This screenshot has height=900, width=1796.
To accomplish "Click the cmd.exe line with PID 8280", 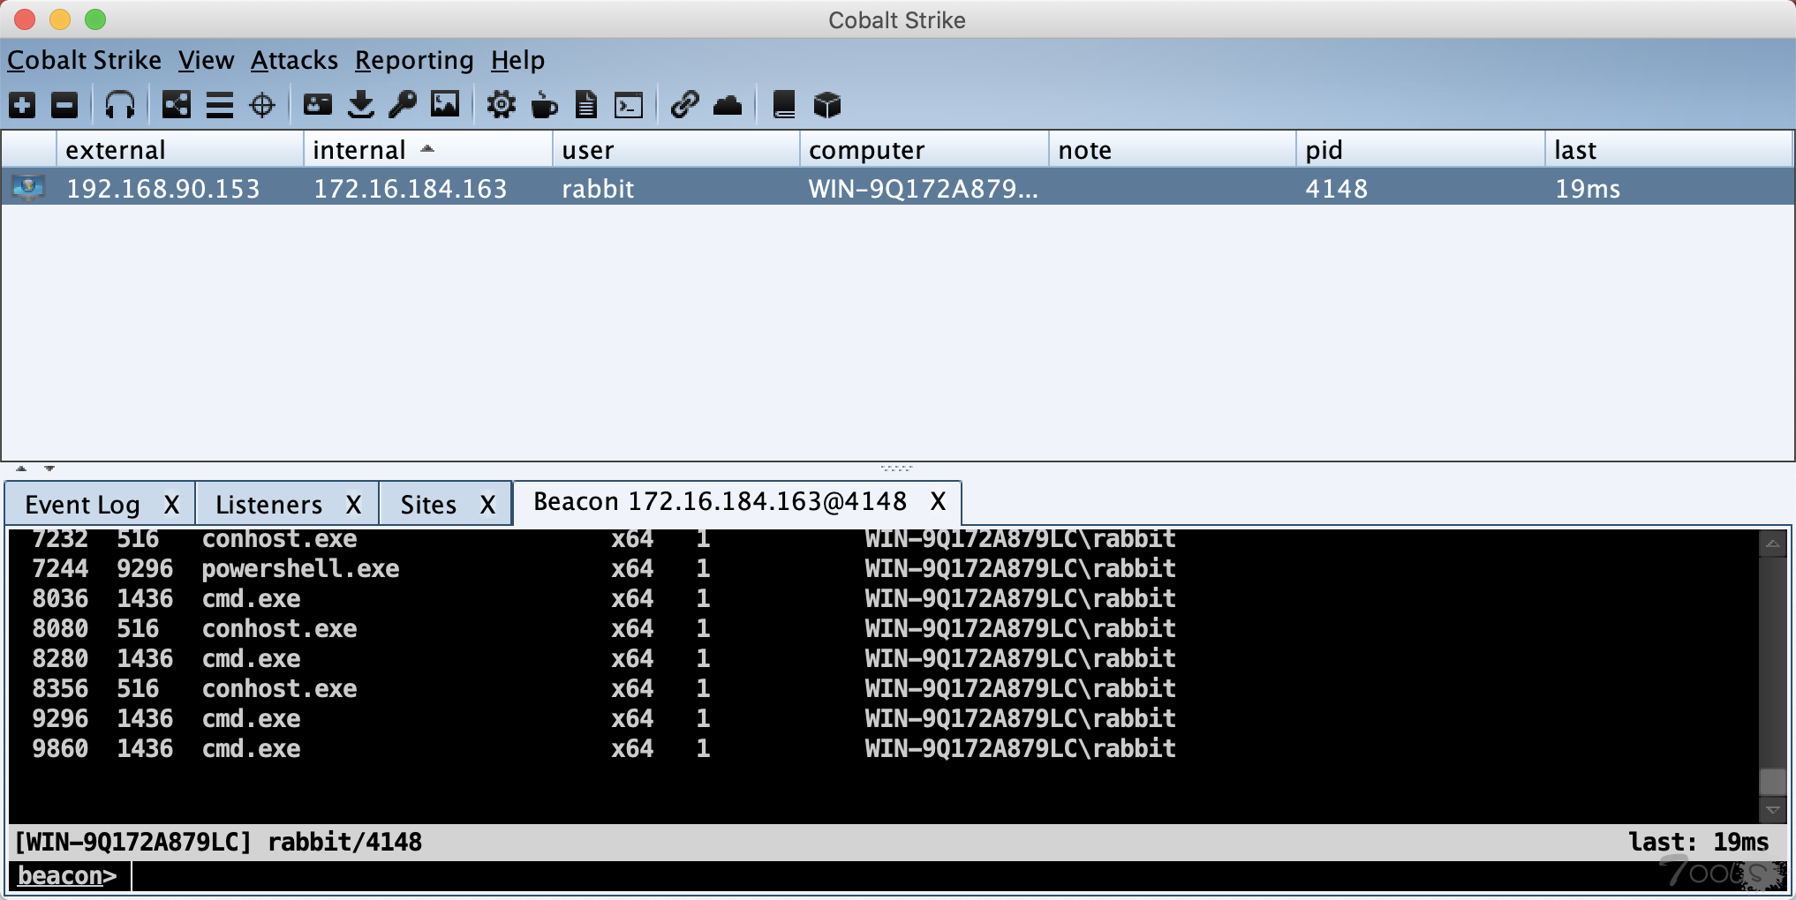I will [604, 659].
